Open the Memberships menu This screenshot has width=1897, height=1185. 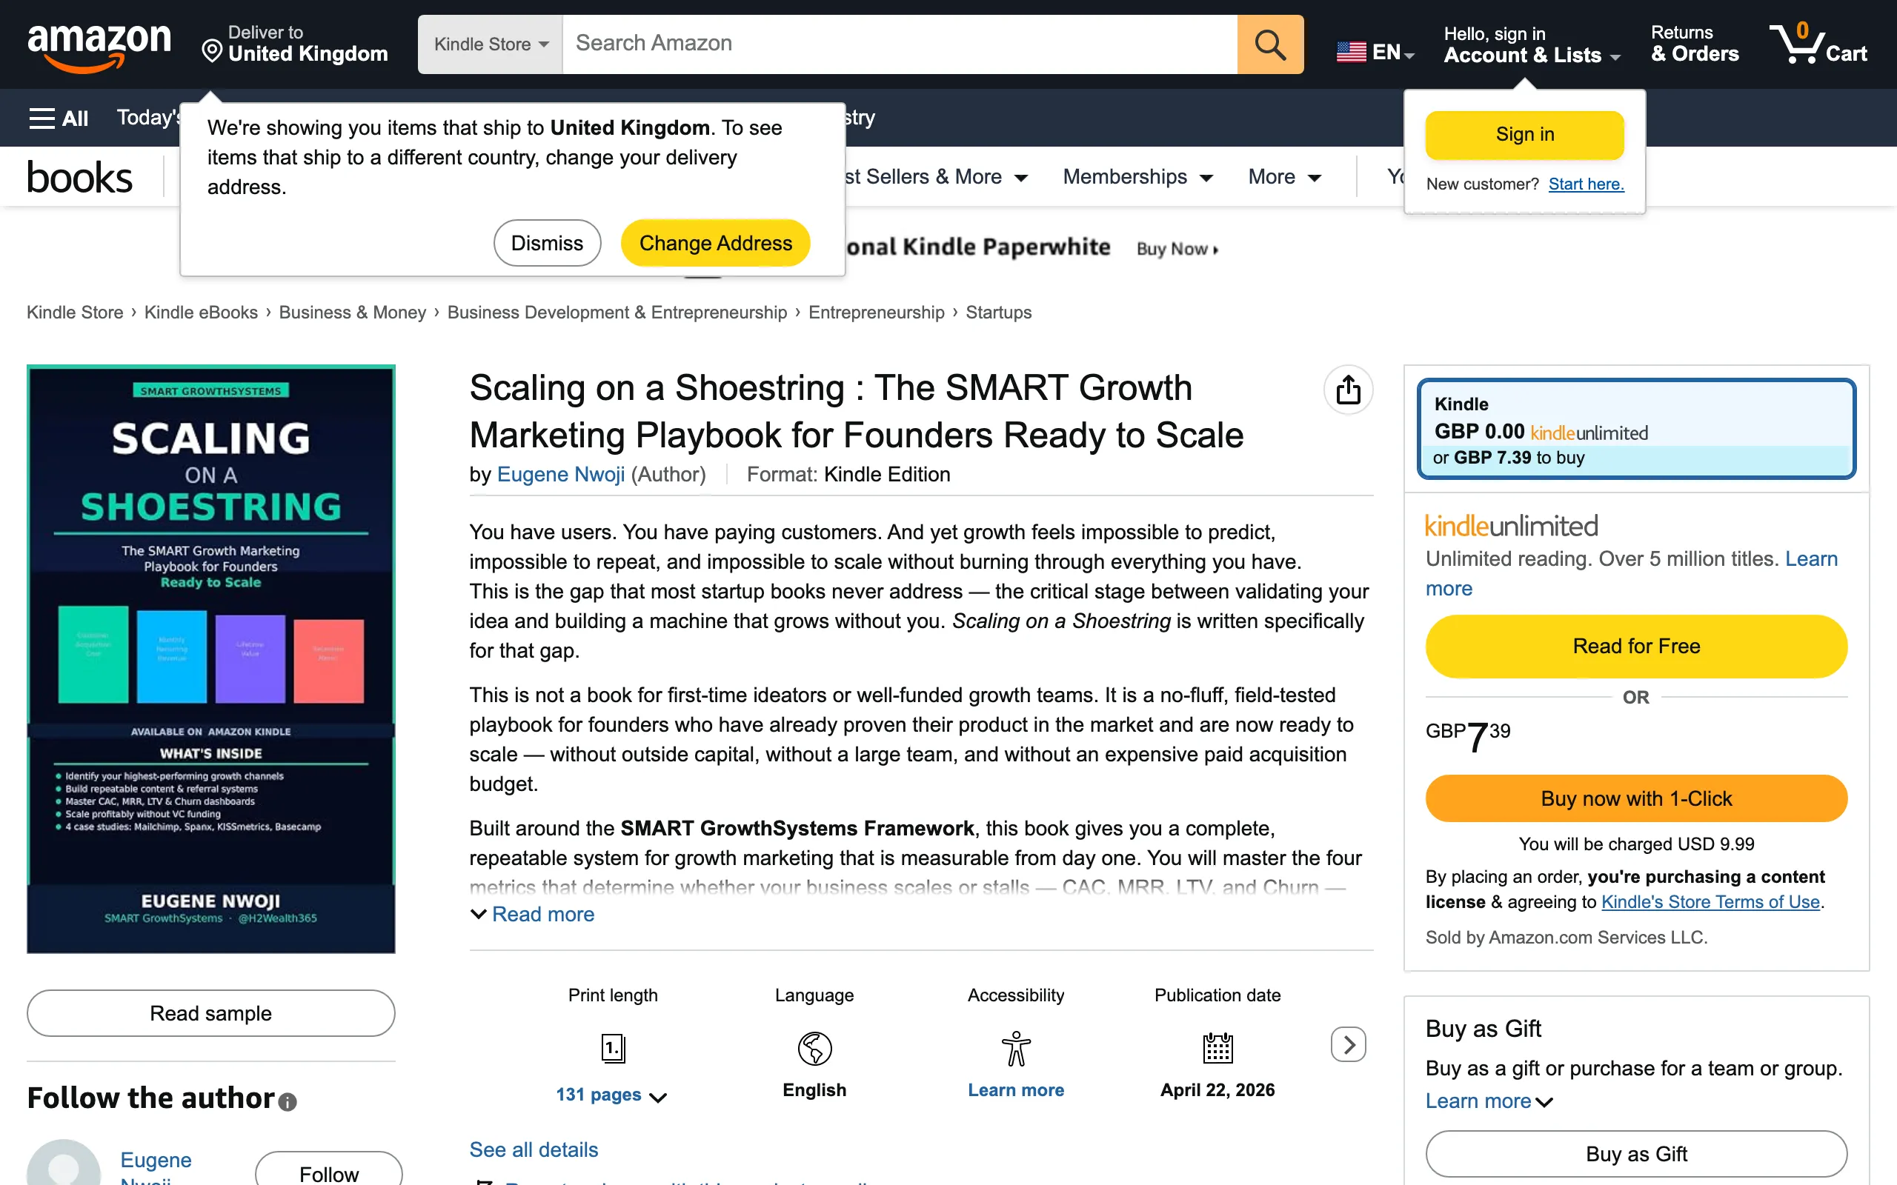[x=1138, y=177]
